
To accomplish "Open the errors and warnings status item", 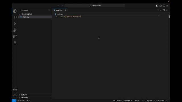I will (21, 101).
